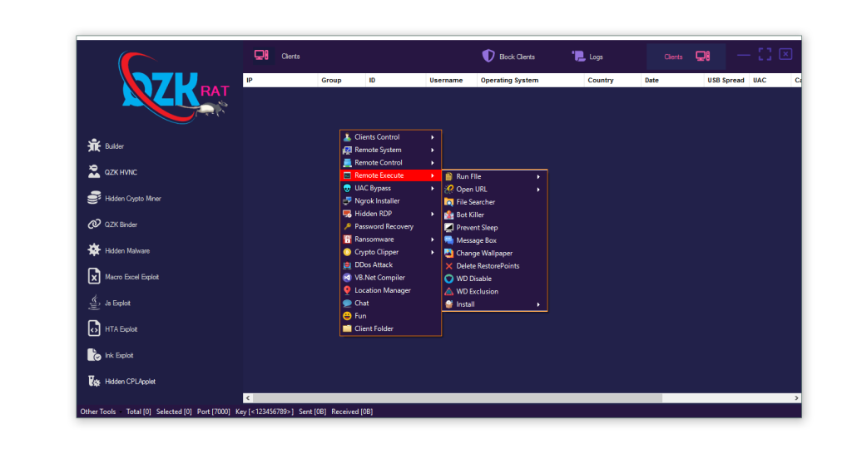This screenshot has width=852, height=464.
Task: Click the Block Clients label
Action: tap(517, 57)
